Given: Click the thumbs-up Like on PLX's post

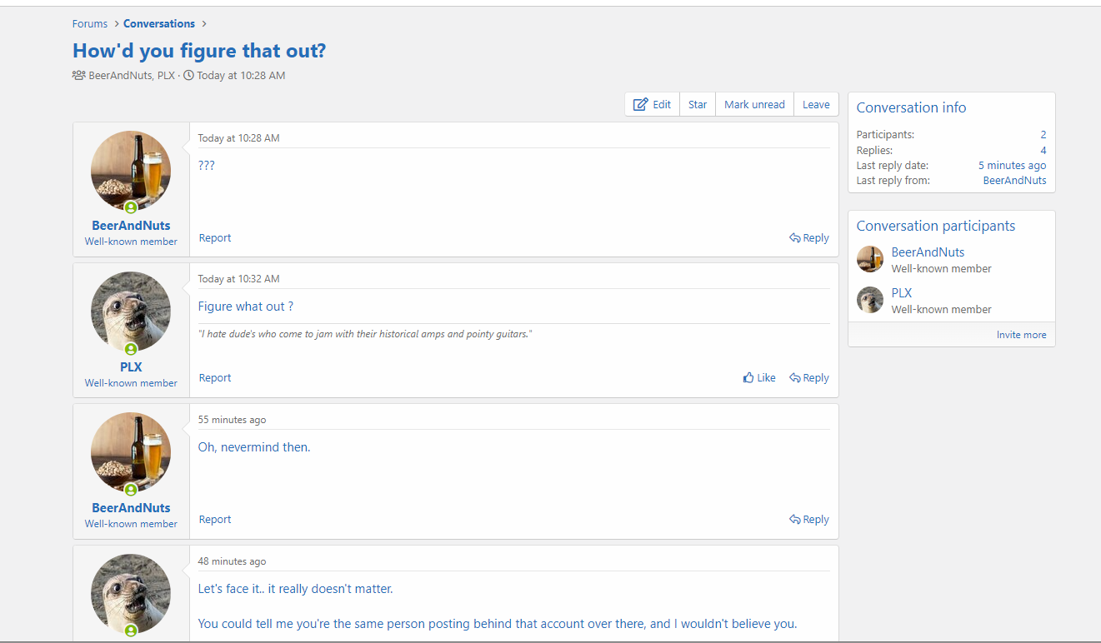Looking at the screenshot, I should tap(759, 378).
